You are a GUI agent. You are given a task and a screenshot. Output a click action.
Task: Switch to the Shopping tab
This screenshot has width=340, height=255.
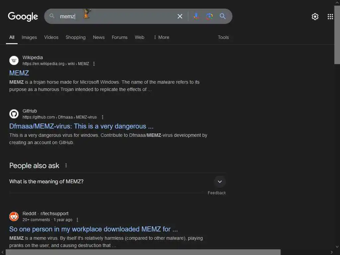75,37
